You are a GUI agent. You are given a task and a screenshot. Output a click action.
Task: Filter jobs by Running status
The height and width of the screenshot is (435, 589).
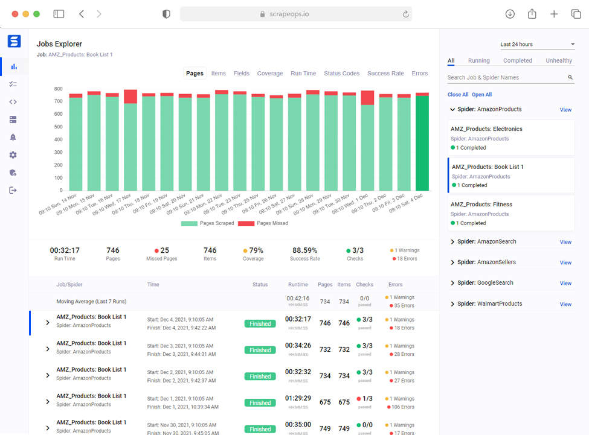pos(478,60)
